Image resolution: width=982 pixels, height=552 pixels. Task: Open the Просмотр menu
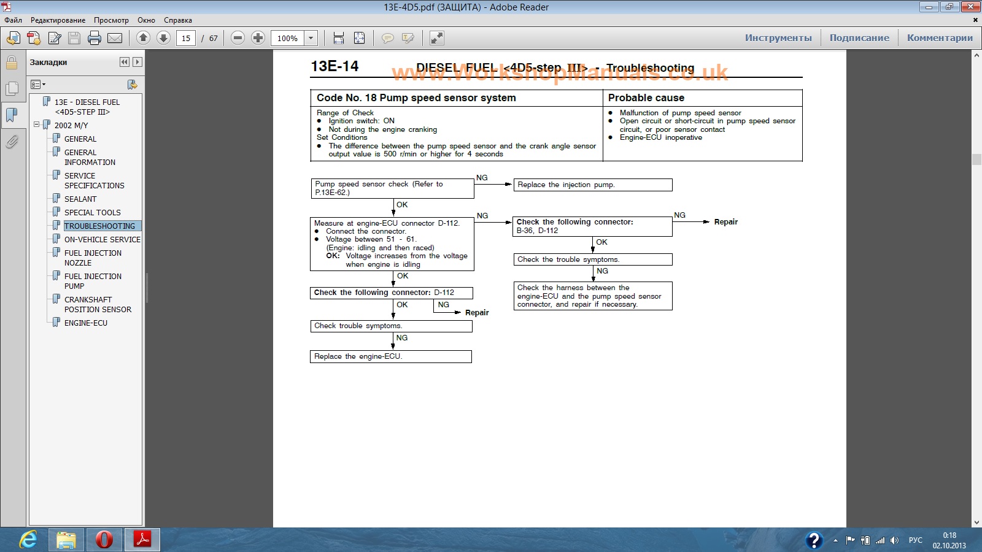(111, 20)
